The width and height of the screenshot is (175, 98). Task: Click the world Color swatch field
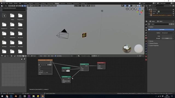pyautogui.click(x=167, y=36)
